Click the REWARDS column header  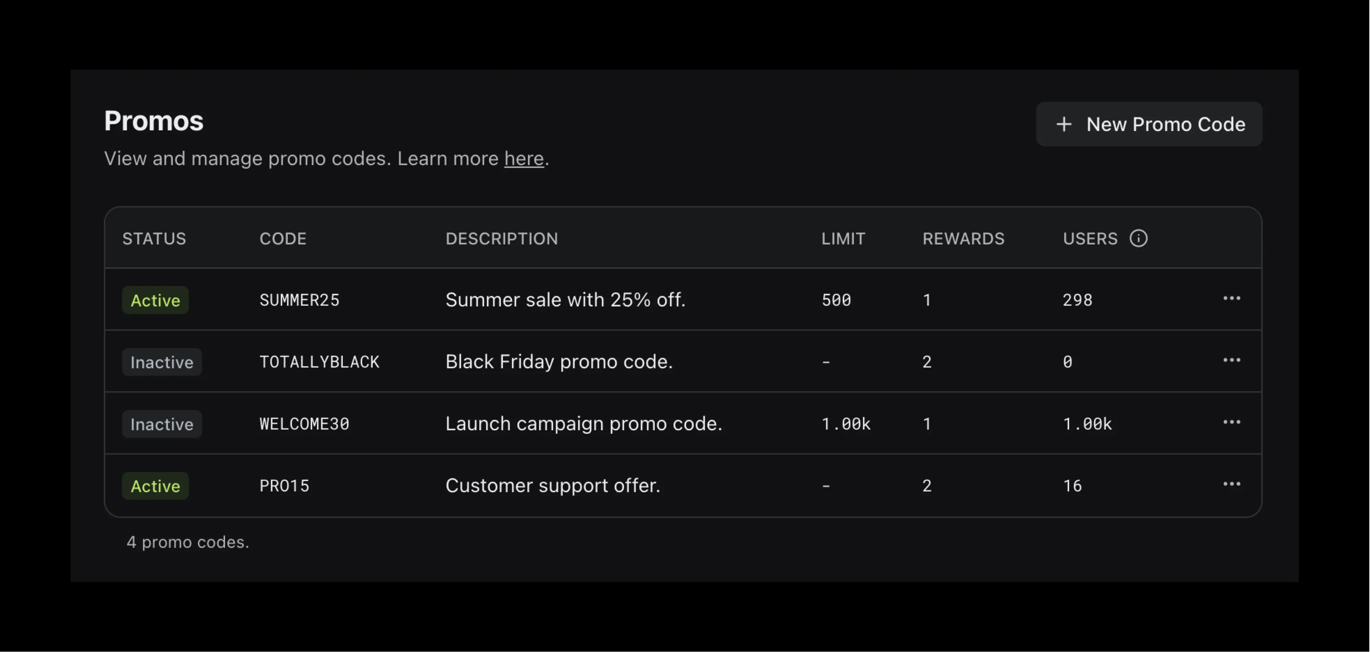click(x=963, y=239)
